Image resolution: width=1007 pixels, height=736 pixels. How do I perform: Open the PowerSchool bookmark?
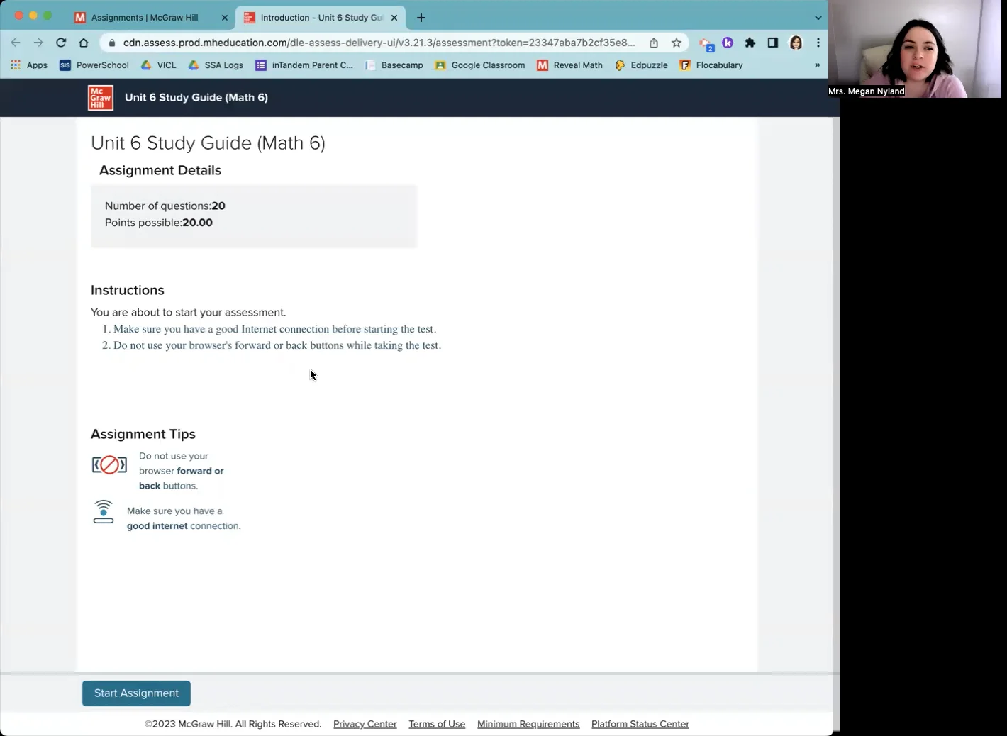(94, 65)
